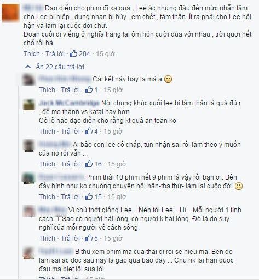Viewport: 259px width, 280px height.
Task: Open the avatar beside 'Nói chung khúc cuối' reply
Action: (x=28, y=105)
